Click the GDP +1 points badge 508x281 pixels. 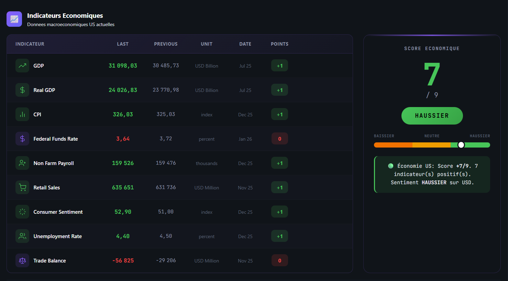(x=279, y=66)
